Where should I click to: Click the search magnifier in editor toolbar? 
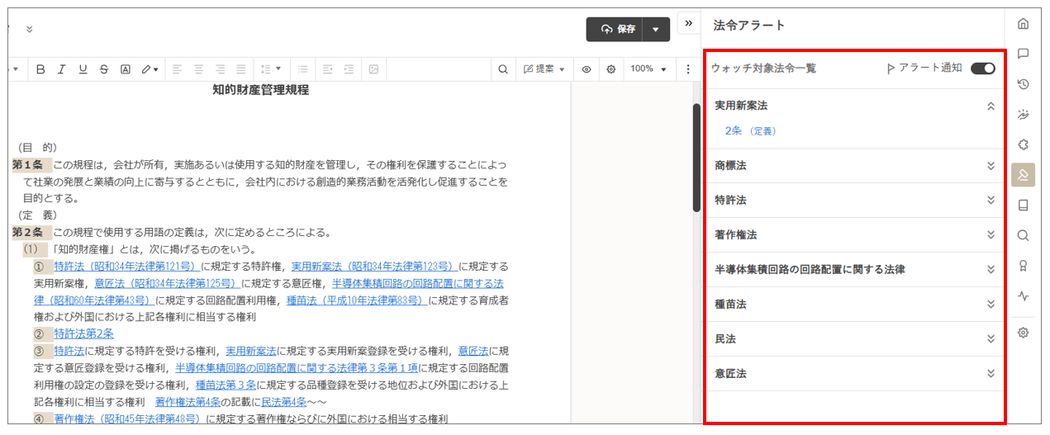[x=502, y=69]
